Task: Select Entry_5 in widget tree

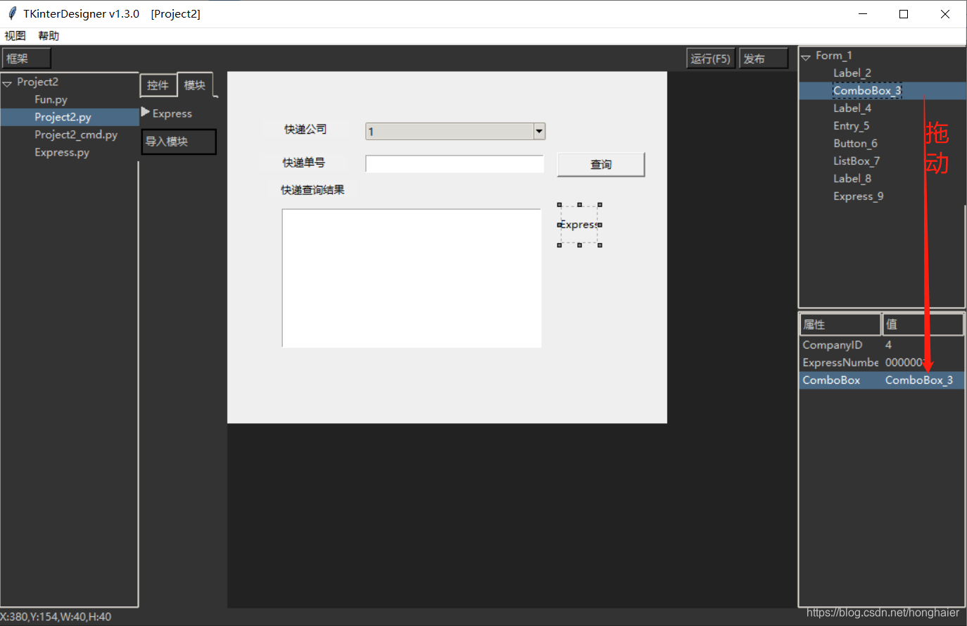Action: [852, 126]
